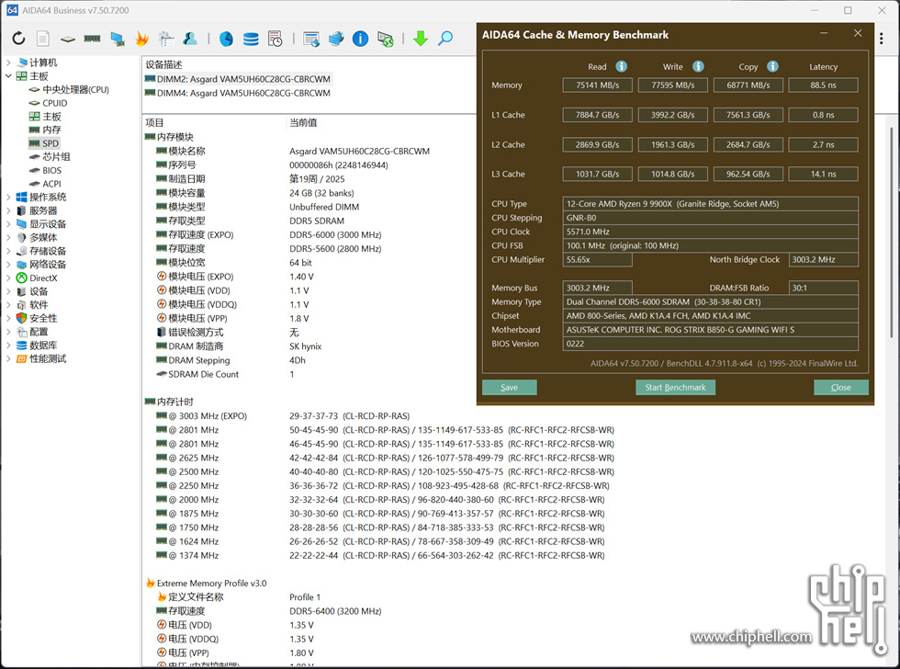Screen dimensions: 900x669
Task: Click the AIDA64 app icon in title bar
Action: point(12,10)
